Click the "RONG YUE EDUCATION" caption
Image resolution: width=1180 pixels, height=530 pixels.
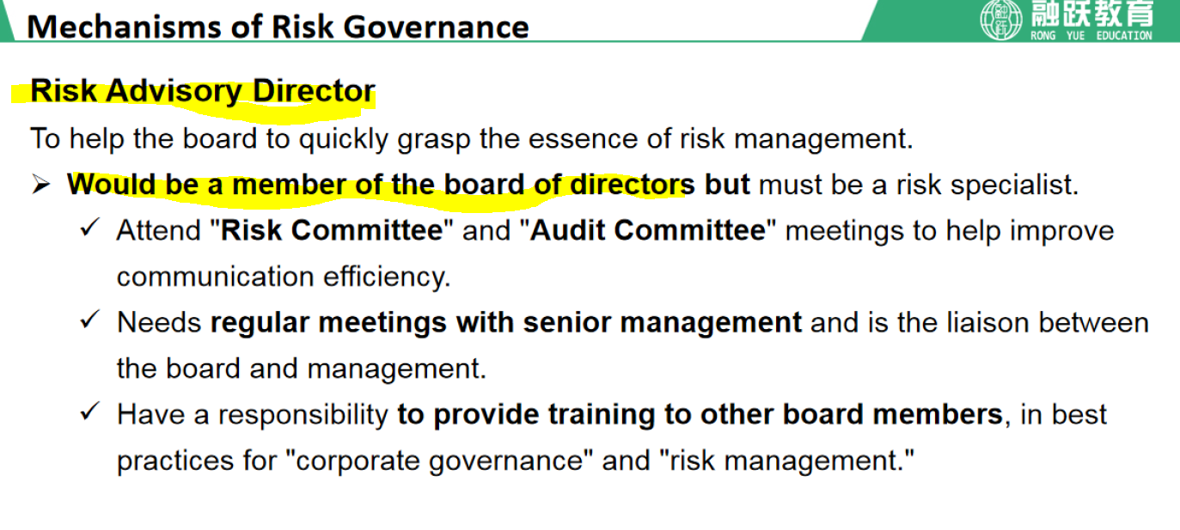tap(1091, 35)
